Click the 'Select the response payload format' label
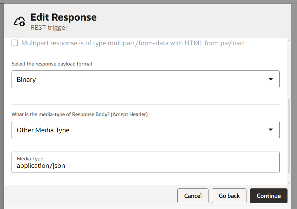This screenshot has height=209, width=297. (x=52, y=64)
